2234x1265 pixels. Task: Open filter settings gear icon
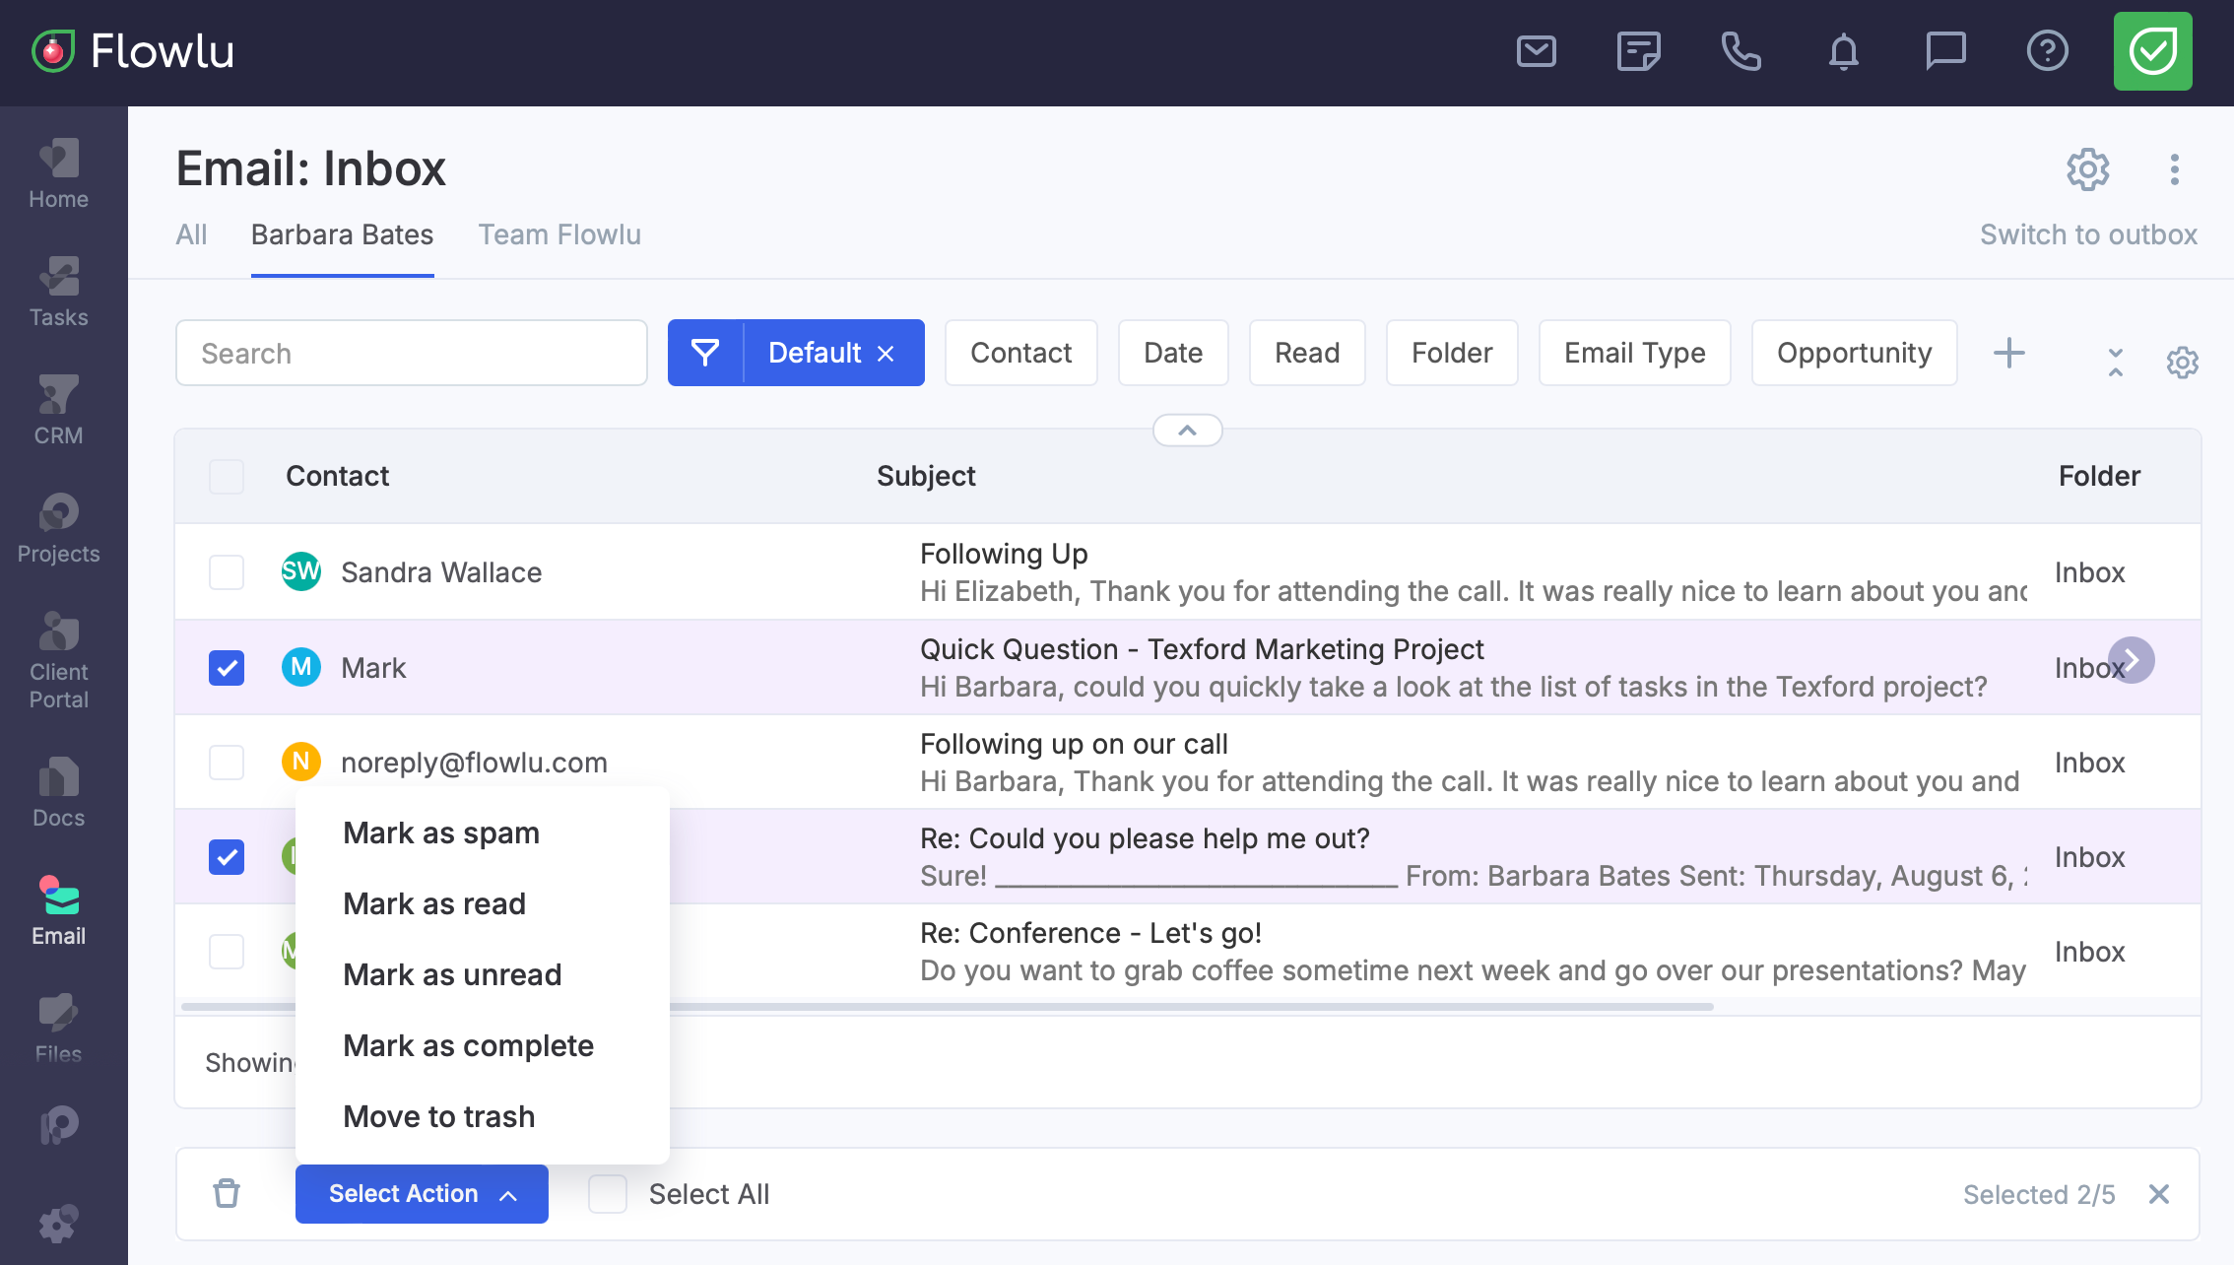[2182, 363]
